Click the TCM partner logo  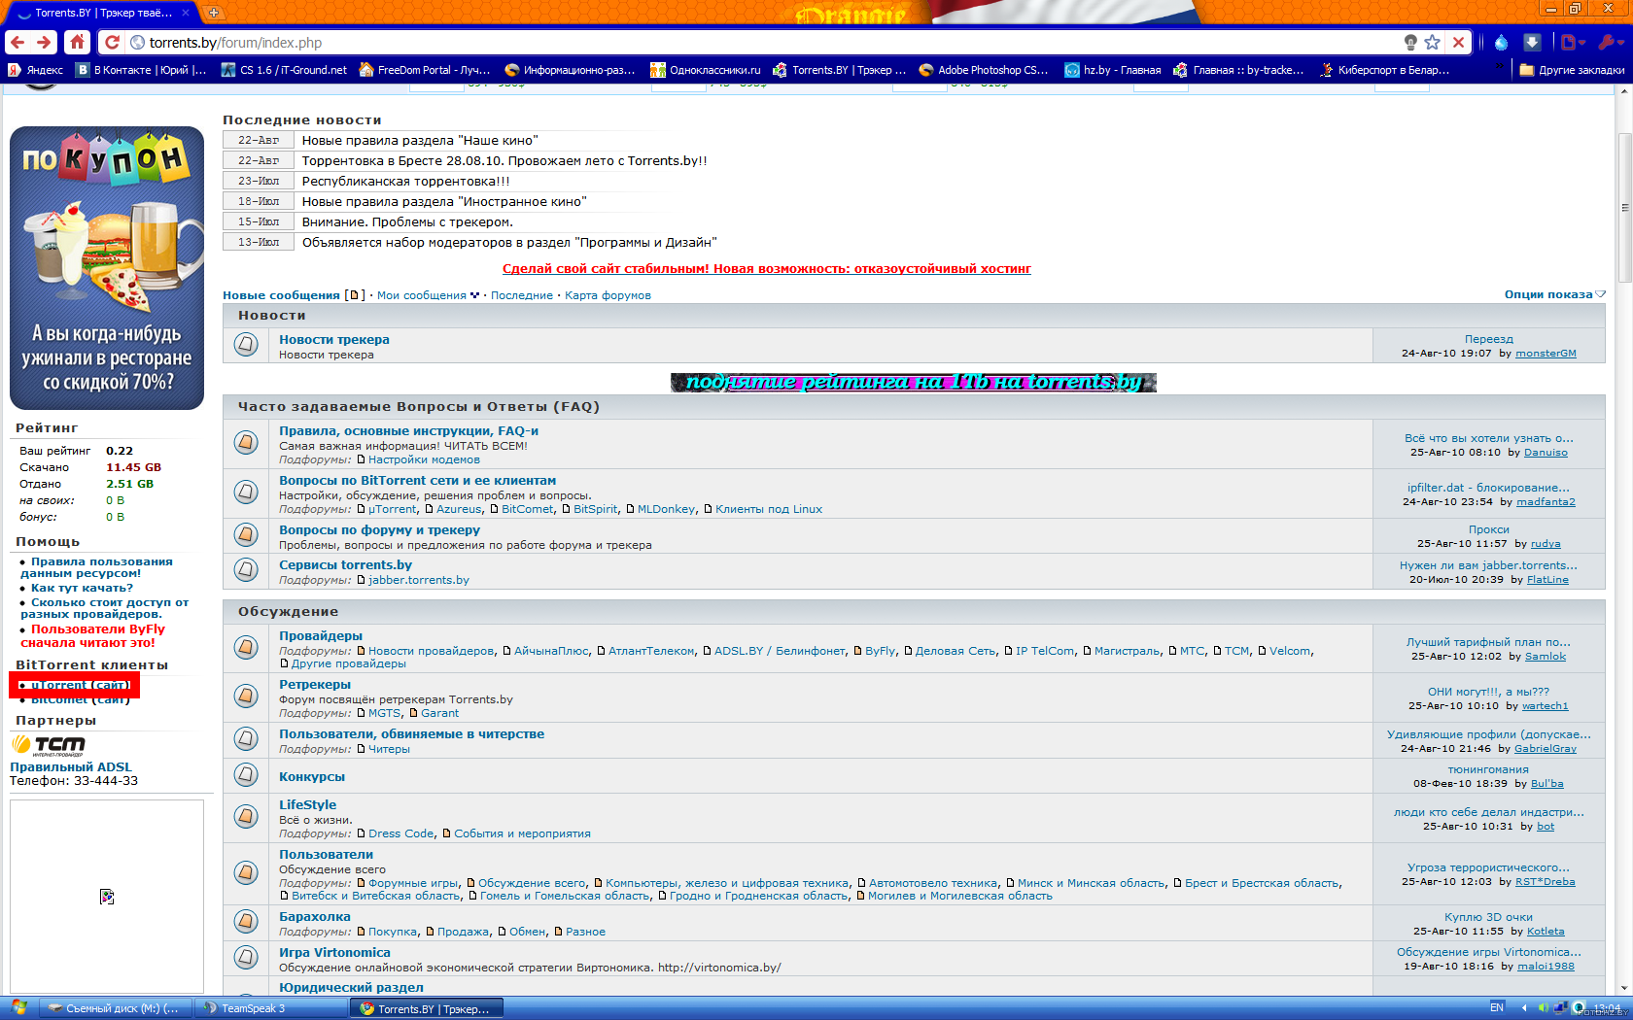tap(49, 745)
